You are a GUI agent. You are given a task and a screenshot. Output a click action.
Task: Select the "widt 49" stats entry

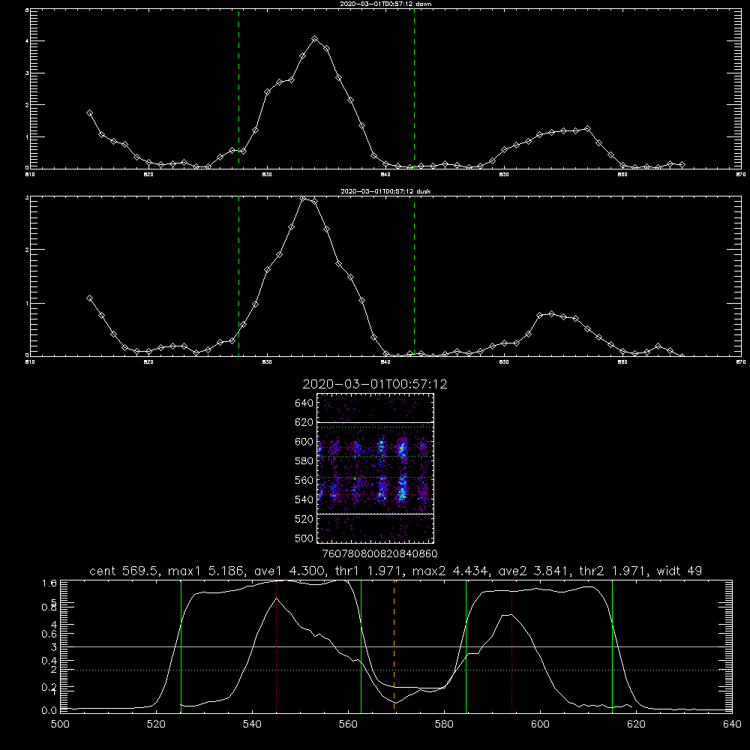[679, 571]
